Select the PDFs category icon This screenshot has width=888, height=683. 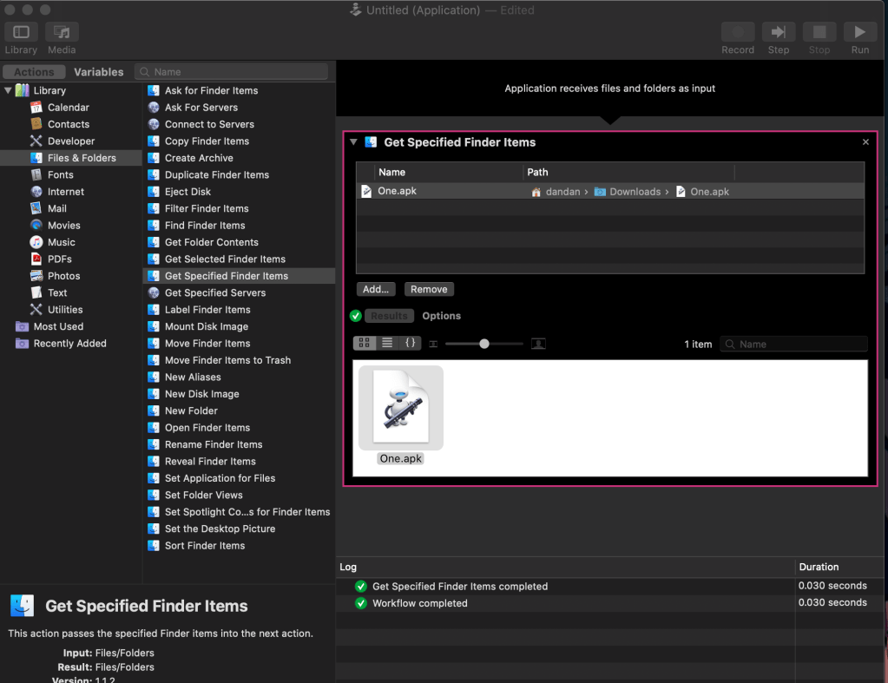(36, 259)
